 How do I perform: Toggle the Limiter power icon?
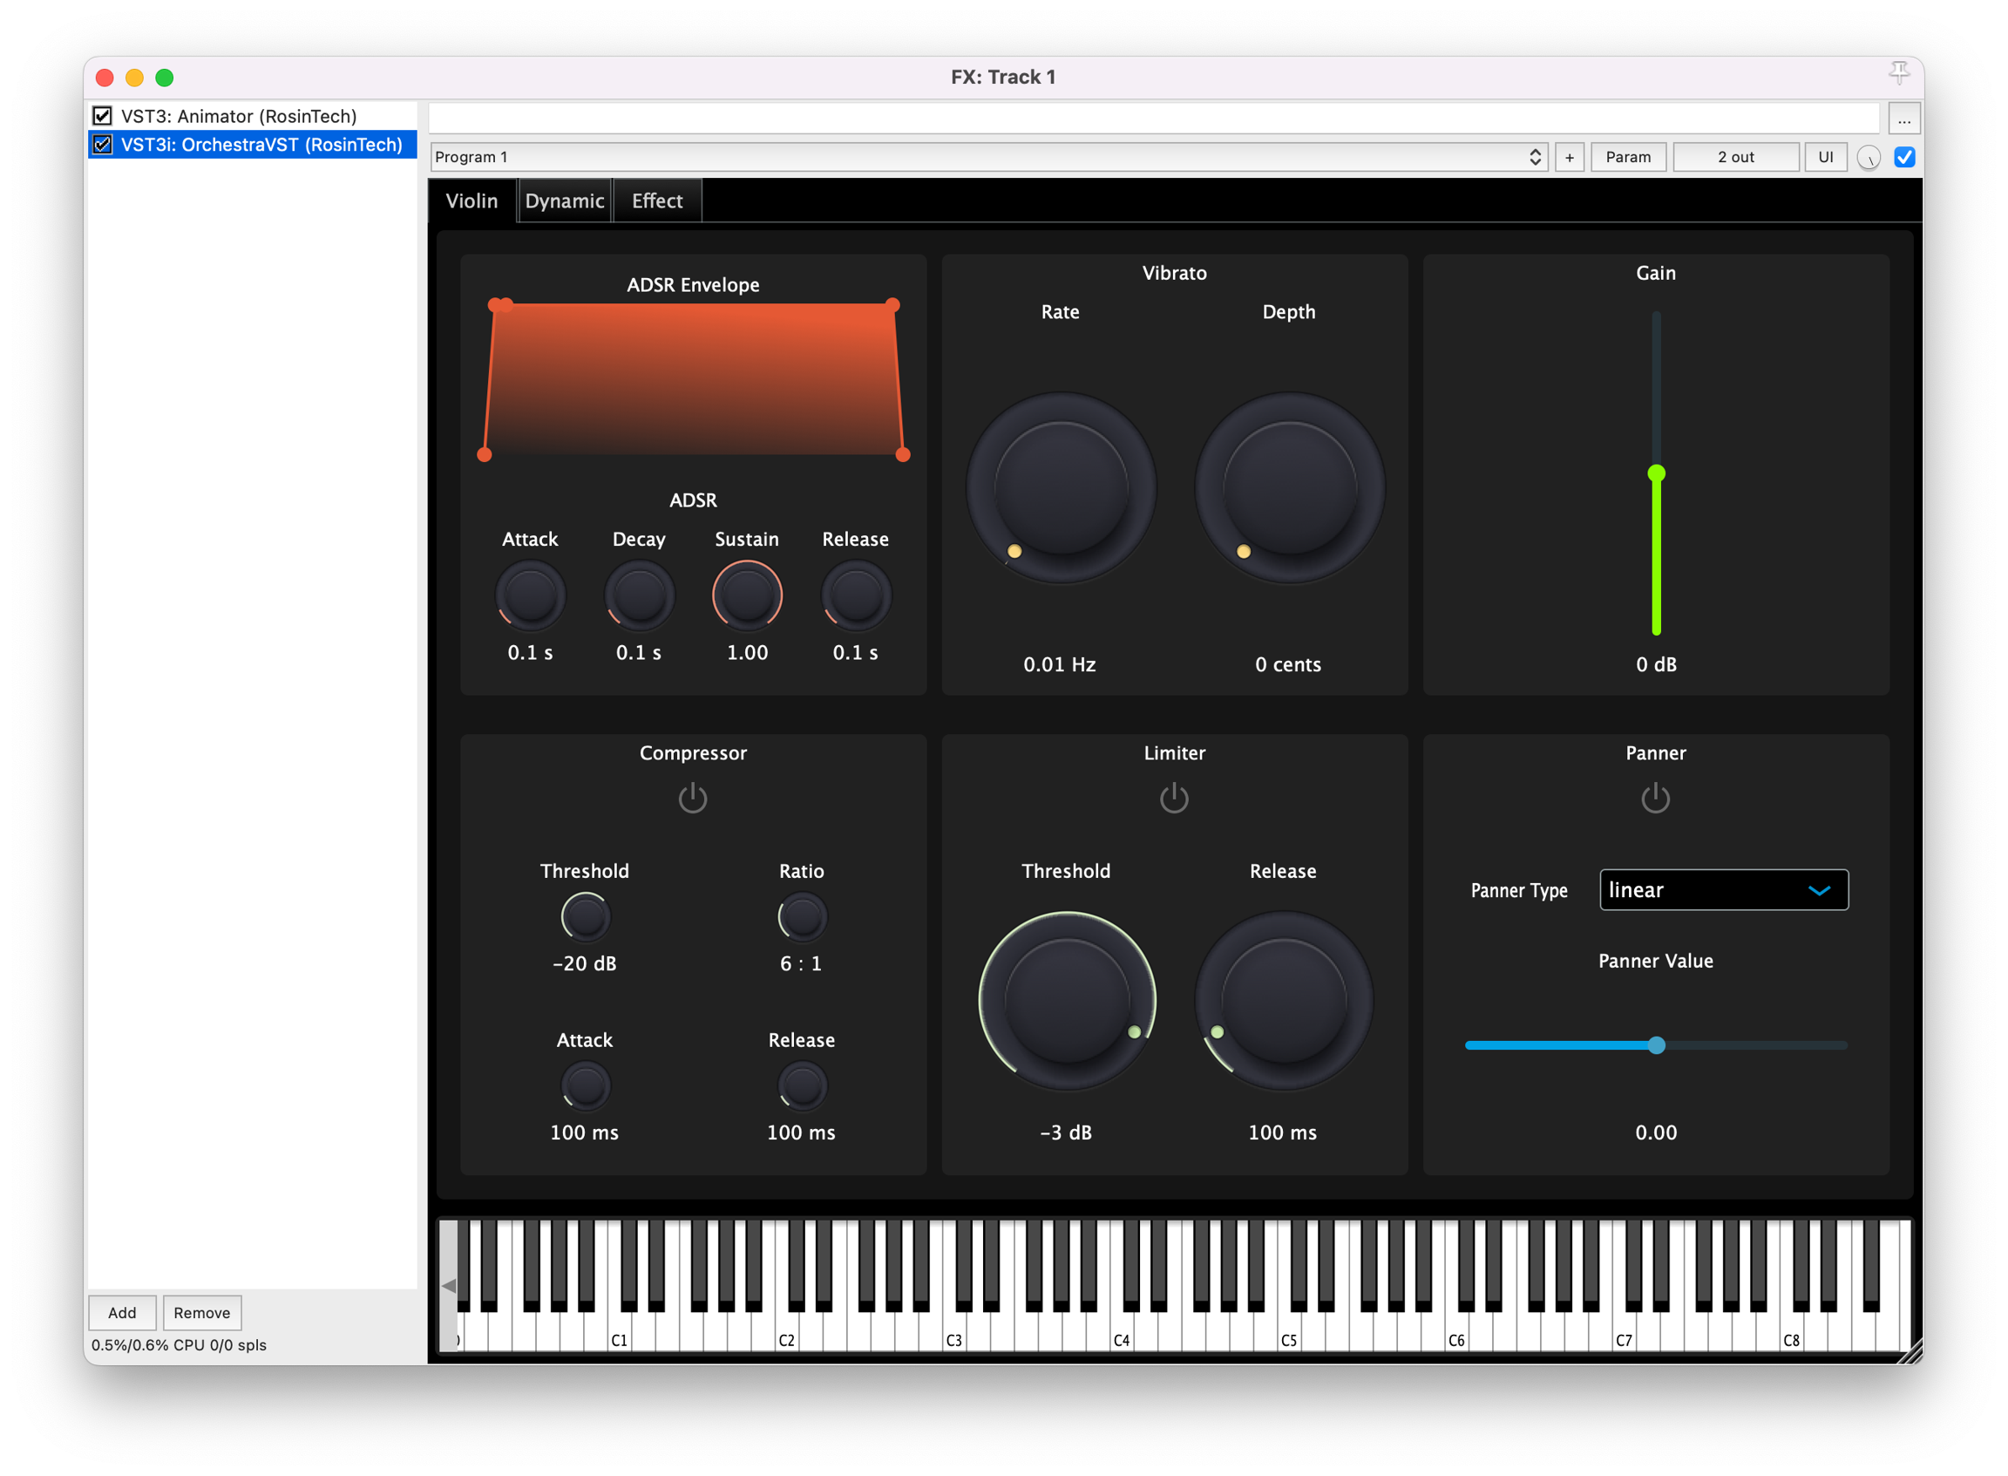pyautogui.click(x=1174, y=798)
